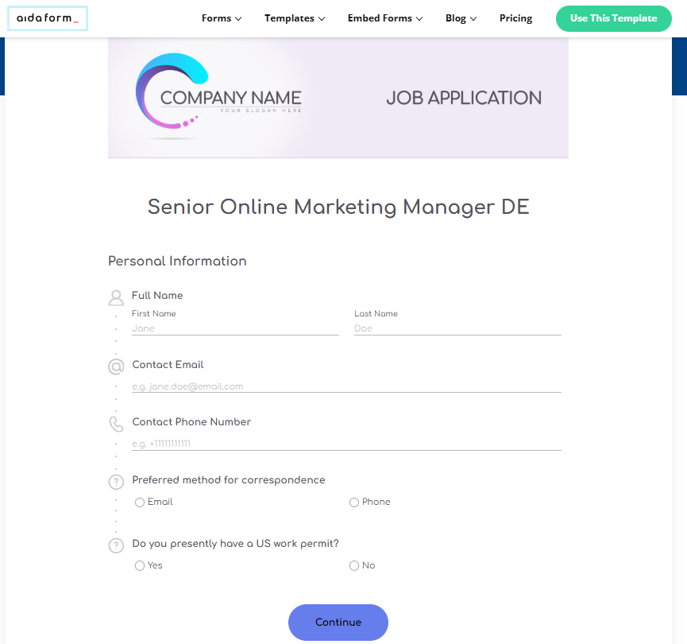Click the person icon beside Full Name

[116, 297]
